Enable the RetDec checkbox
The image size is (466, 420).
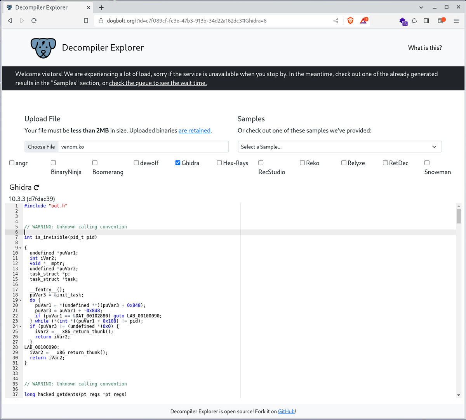click(386, 163)
